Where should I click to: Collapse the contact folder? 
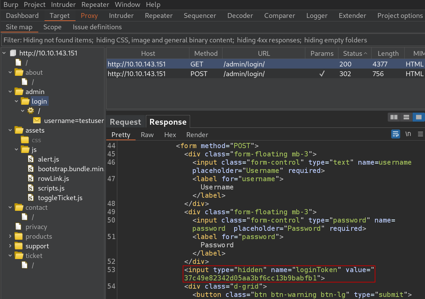coord(10,207)
